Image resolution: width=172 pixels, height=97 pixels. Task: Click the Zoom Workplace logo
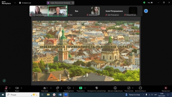click(x=6, y=3)
